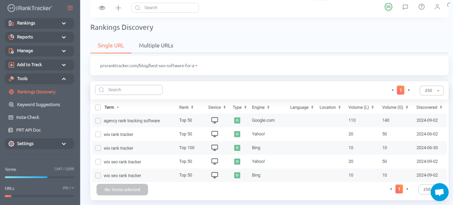Expand the Reports sidebar section chevron

pos(64,37)
